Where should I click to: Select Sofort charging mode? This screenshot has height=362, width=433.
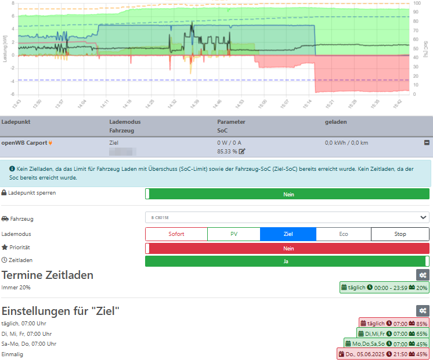(x=176, y=234)
